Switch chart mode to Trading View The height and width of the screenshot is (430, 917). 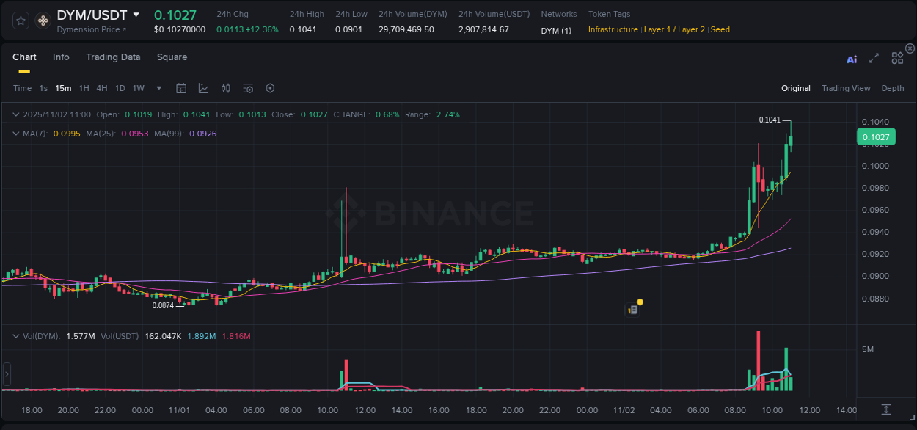846,88
